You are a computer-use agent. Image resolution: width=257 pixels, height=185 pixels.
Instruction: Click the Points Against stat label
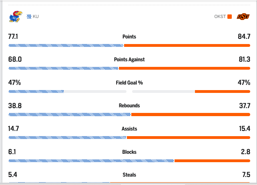(x=129, y=60)
